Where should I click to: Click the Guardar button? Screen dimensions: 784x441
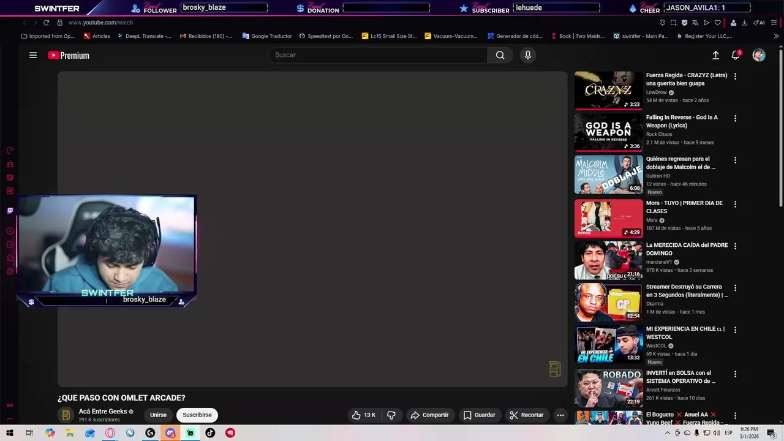click(x=479, y=415)
